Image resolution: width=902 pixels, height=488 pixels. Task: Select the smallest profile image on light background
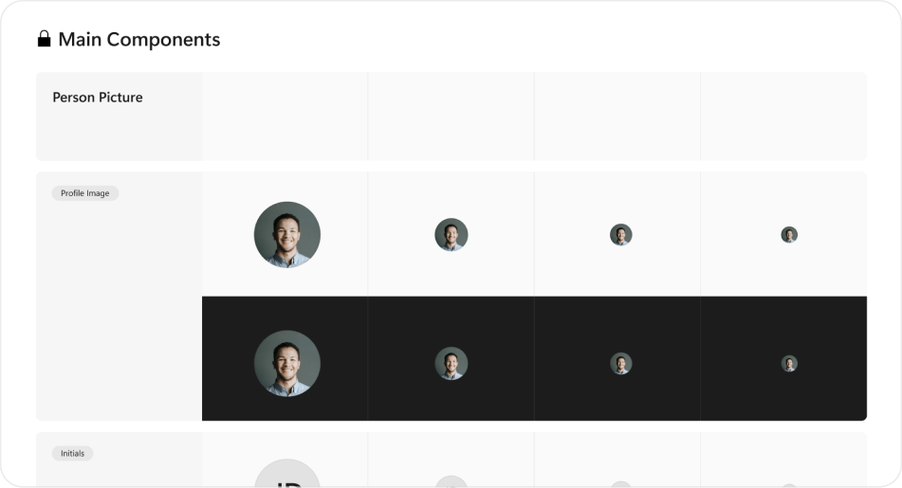[x=789, y=234]
